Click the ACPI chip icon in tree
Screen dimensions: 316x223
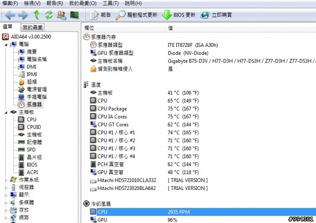tap(21, 172)
